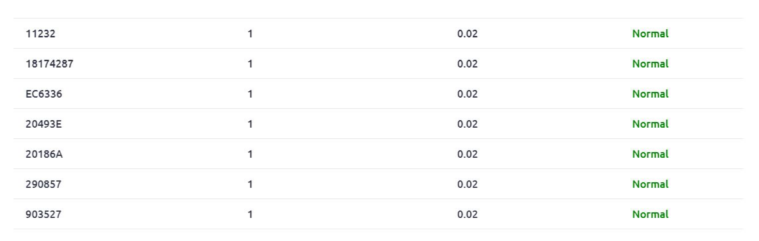759x241 pixels.
Task: Click the 0.02 value for 903527
Action: (x=467, y=214)
